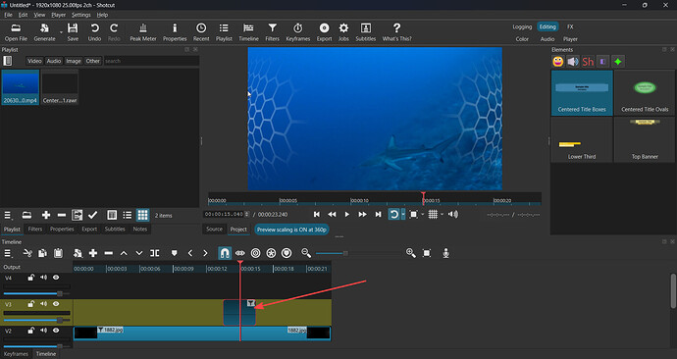The width and height of the screenshot is (677, 359).
Task: Split the clip at the playhead
Action: tap(155, 253)
